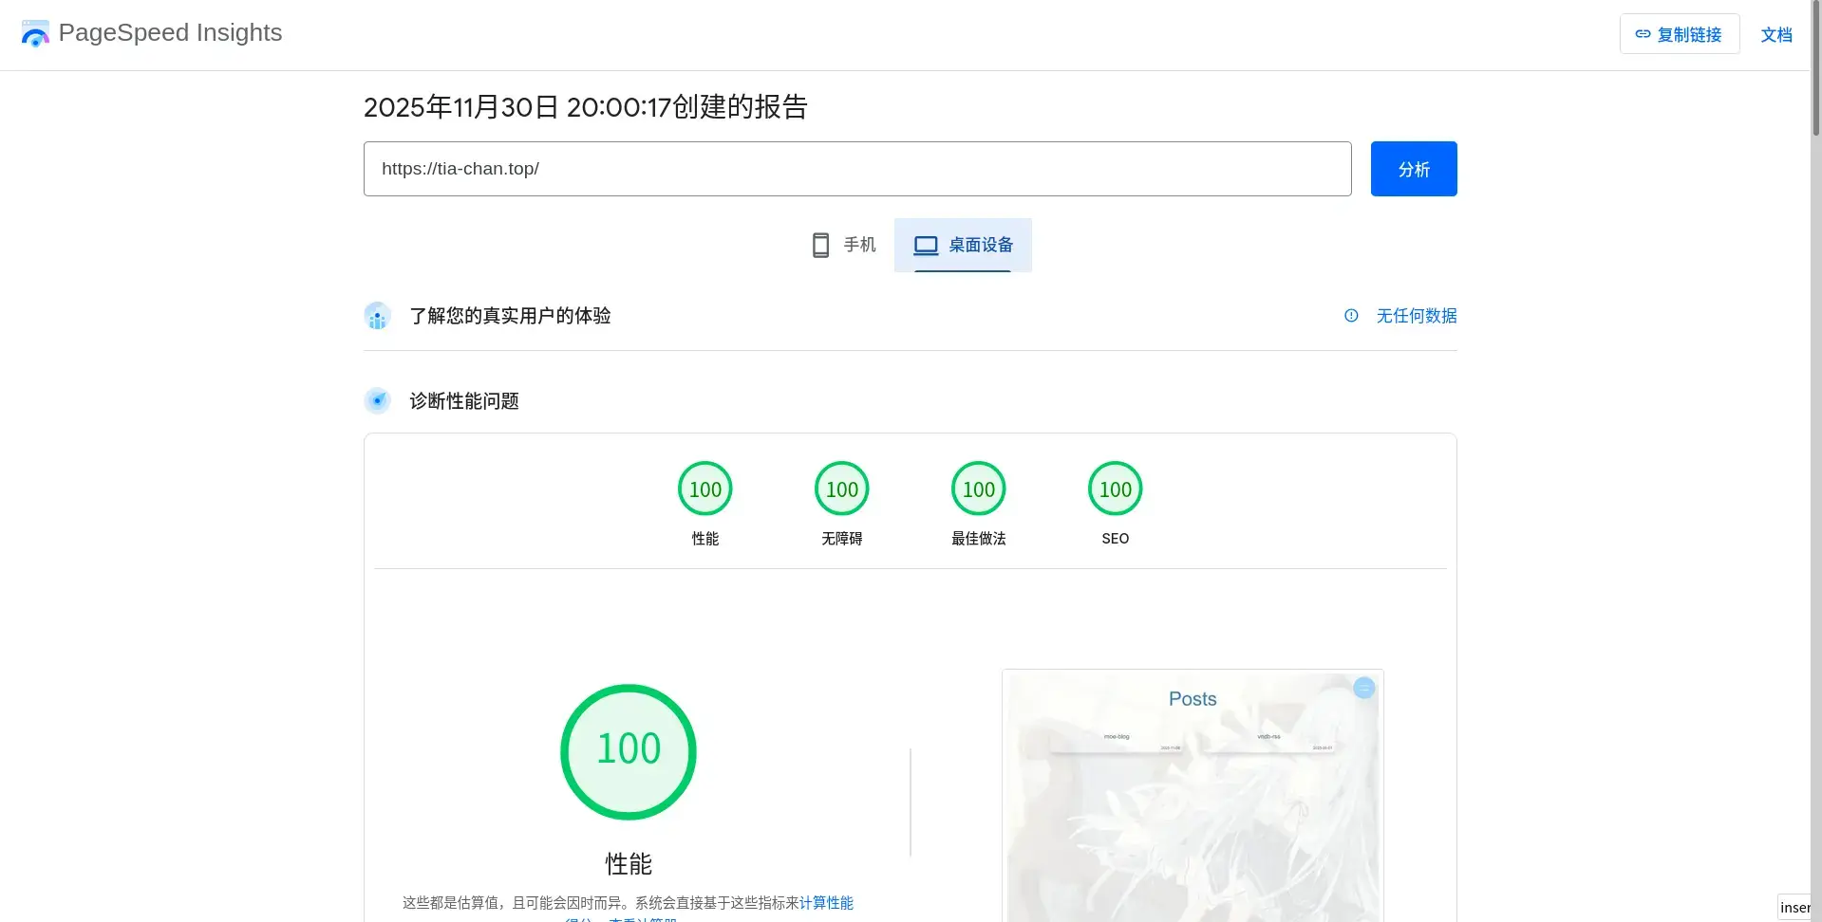The height and width of the screenshot is (922, 1822).
Task: Click the real user experience section icon
Action: (x=377, y=316)
